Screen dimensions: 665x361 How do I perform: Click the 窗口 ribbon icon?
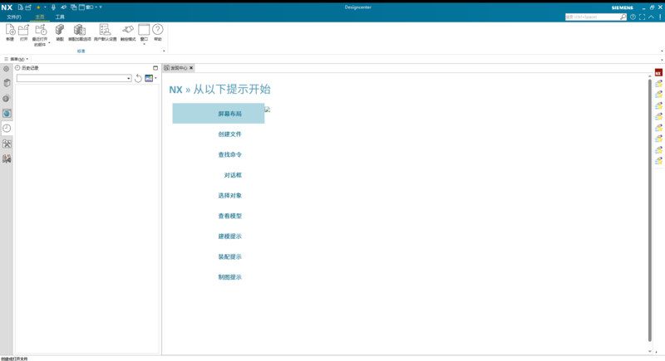click(144, 30)
